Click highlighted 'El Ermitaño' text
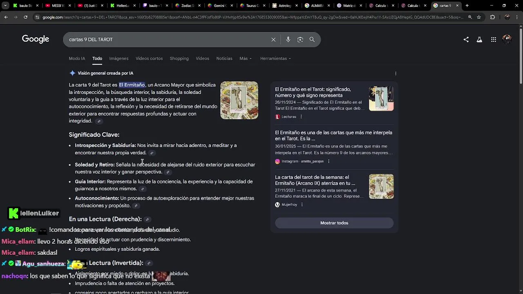This screenshot has height=294, width=523. pos(132,85)
